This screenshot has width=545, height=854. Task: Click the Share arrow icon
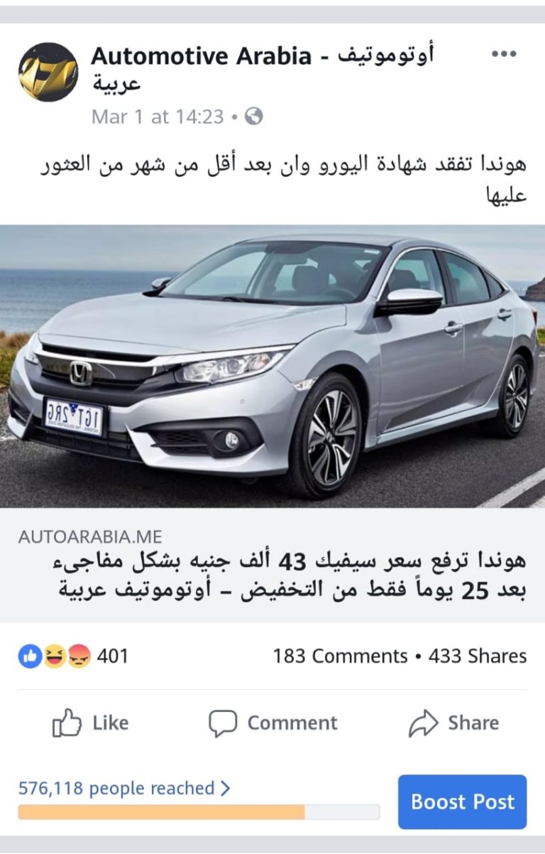point(424,723)
